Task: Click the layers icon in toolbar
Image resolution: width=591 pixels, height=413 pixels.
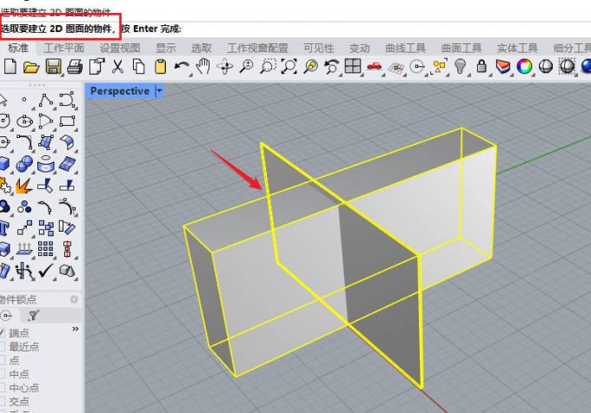Action: (503, 67)
